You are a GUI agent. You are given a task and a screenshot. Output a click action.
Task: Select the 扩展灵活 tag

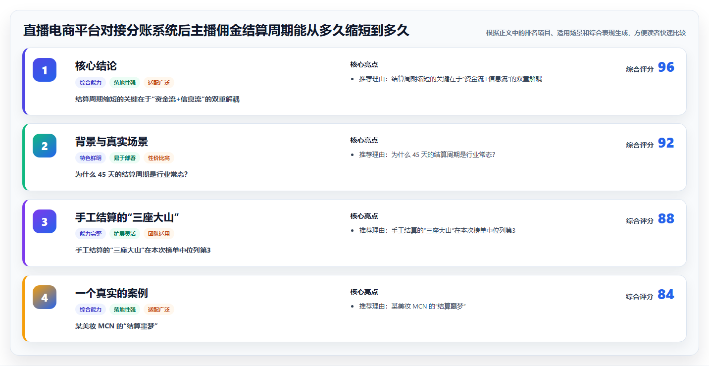click(x=125, y=234)
